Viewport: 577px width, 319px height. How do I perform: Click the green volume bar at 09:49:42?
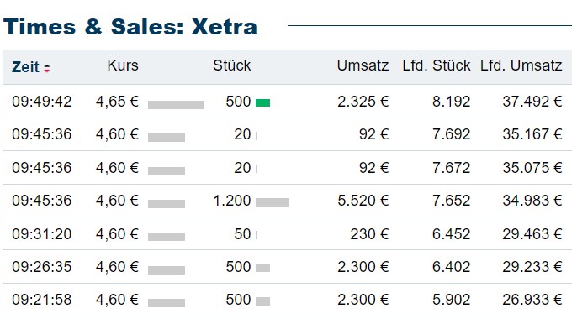262,102
